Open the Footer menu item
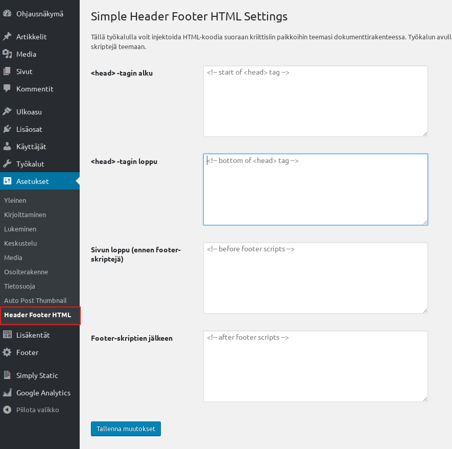The width and height of the screenshot is (452, 449). (x=40, y=352)
